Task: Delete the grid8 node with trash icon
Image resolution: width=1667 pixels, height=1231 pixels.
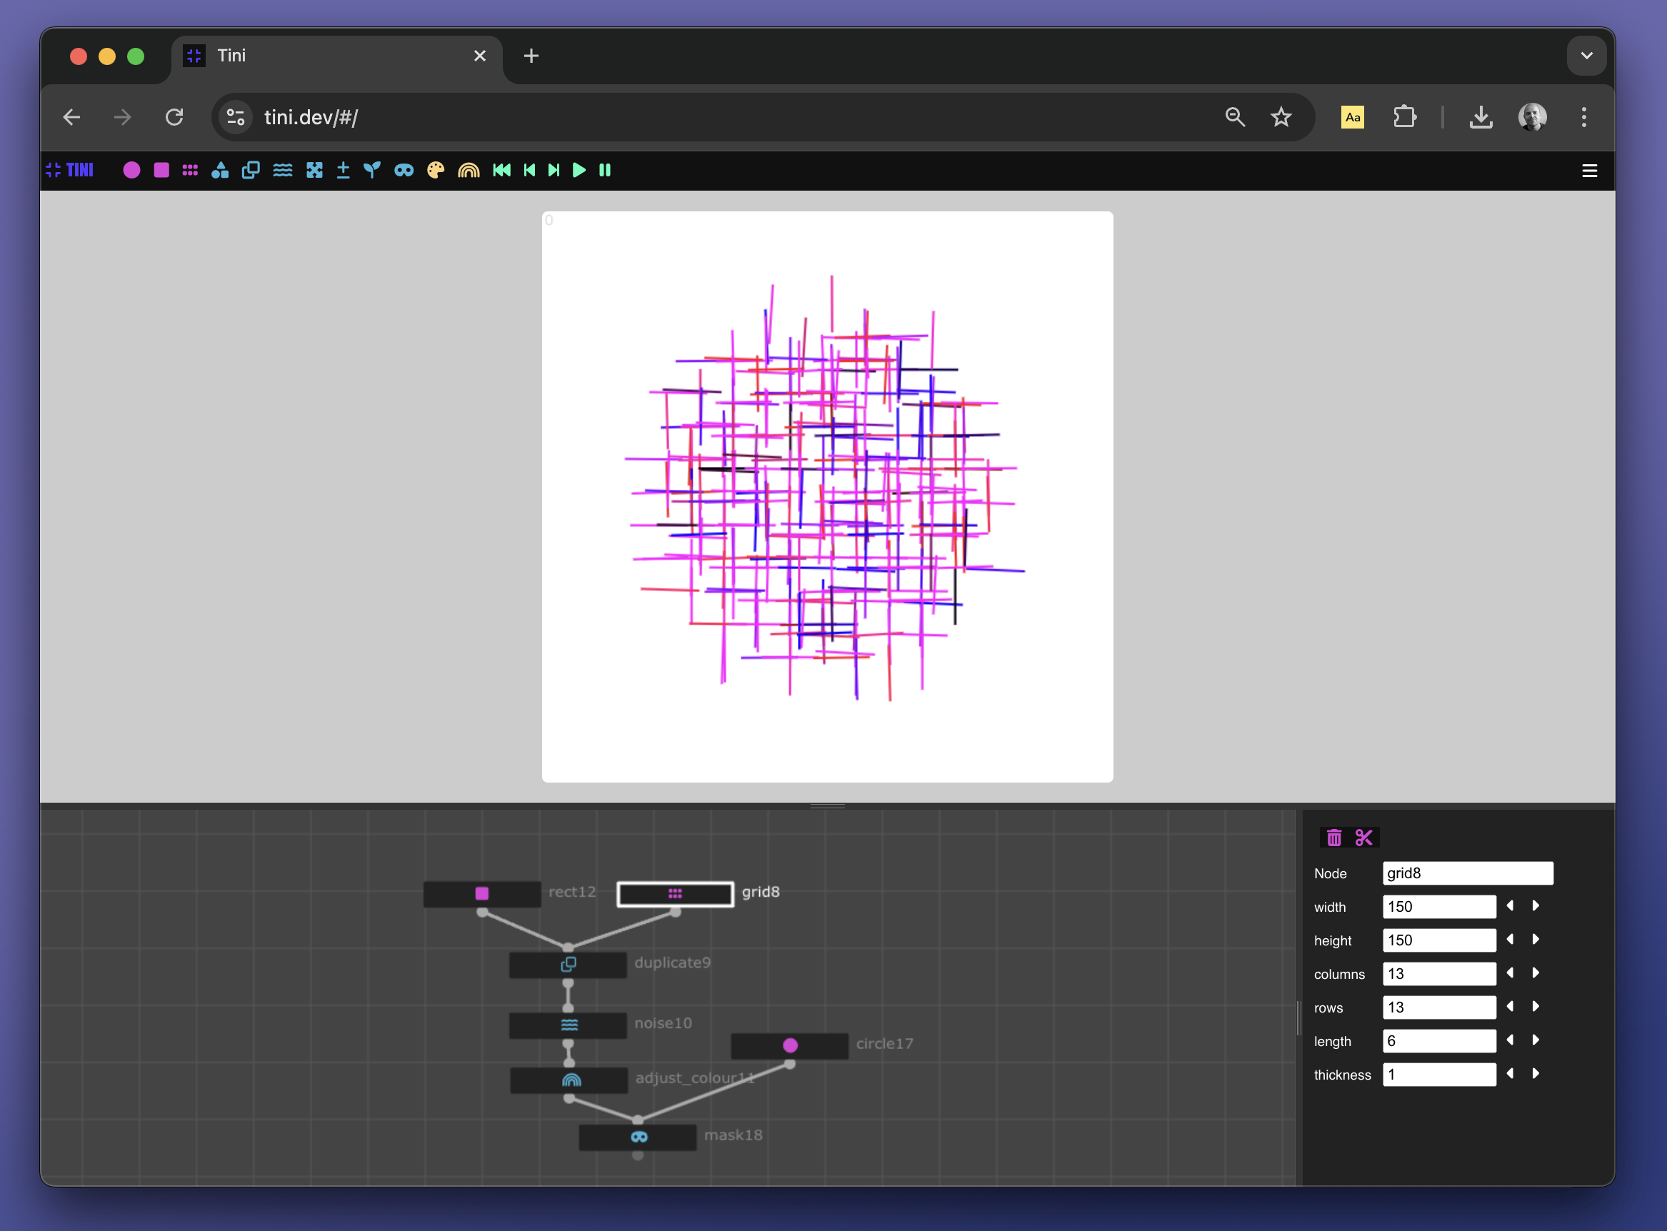Action: [x=1333, y=837]
